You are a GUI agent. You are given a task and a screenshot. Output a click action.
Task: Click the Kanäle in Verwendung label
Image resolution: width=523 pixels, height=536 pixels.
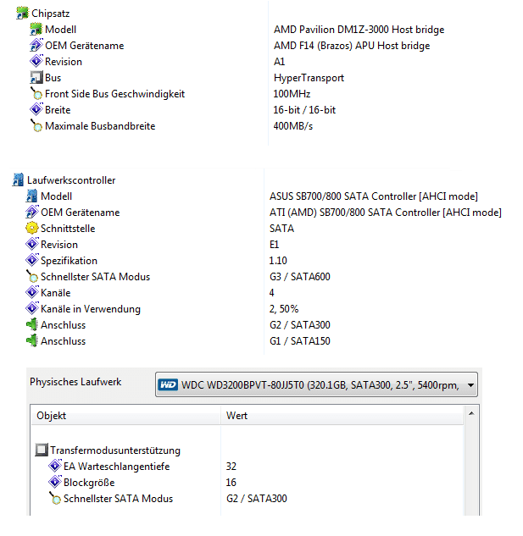[91, 309]
